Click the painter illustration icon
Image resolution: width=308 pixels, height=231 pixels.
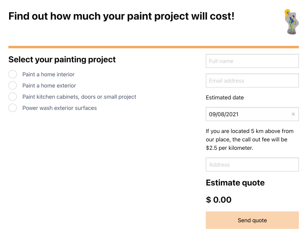pyautogui.click(x=292, y=22)
